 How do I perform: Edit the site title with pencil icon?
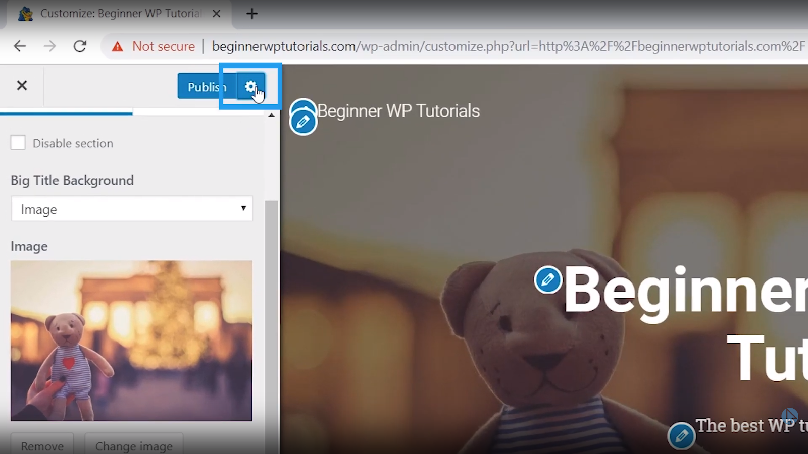[303, 121]
